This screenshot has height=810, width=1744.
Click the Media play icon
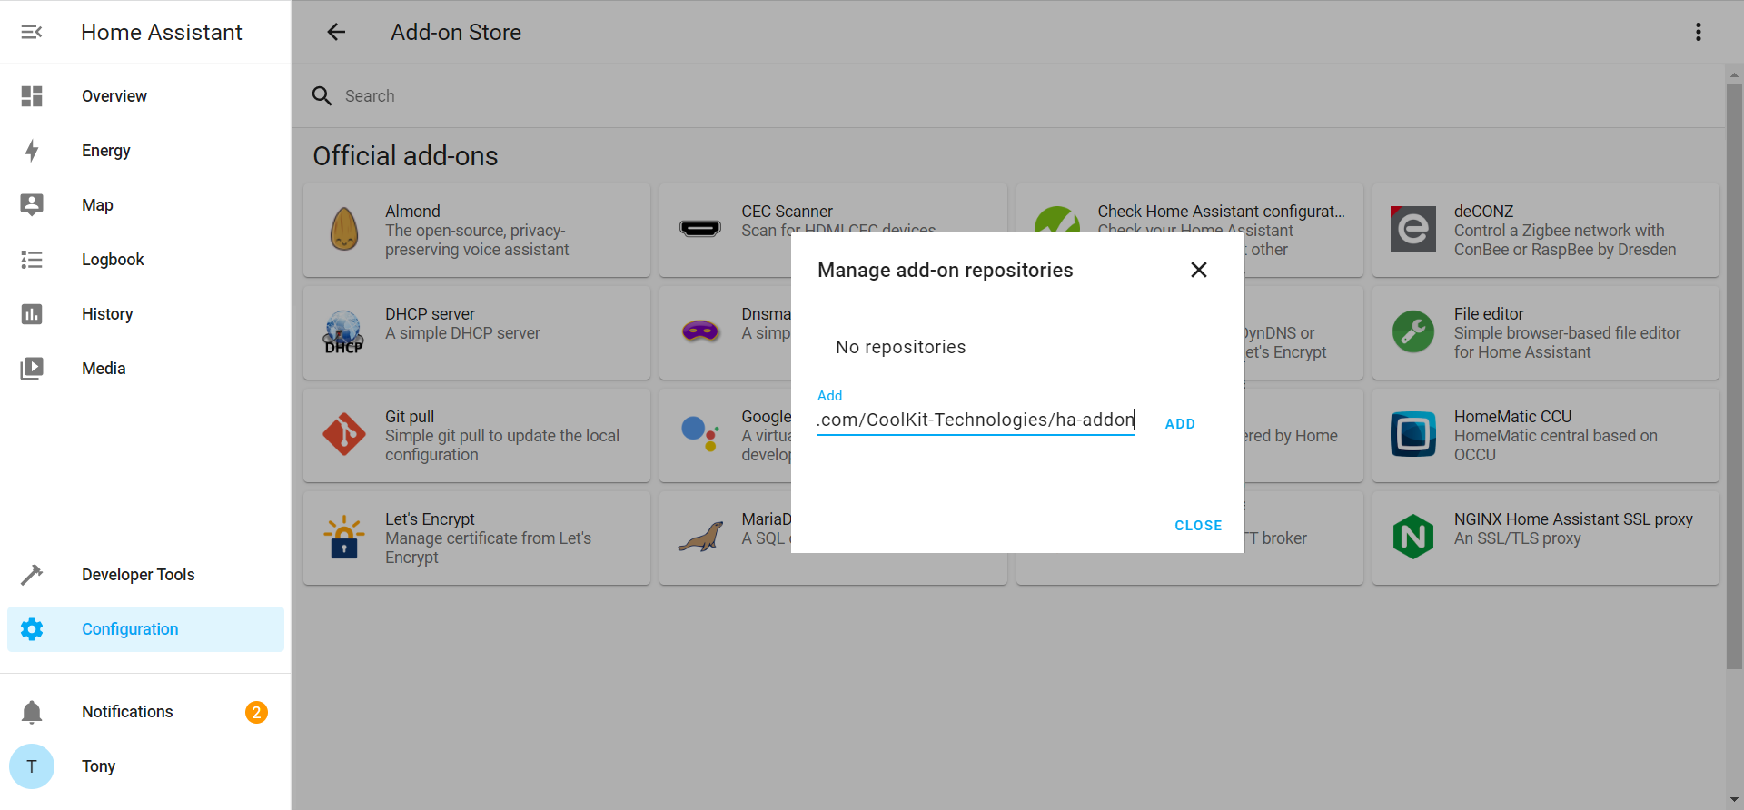32,369
